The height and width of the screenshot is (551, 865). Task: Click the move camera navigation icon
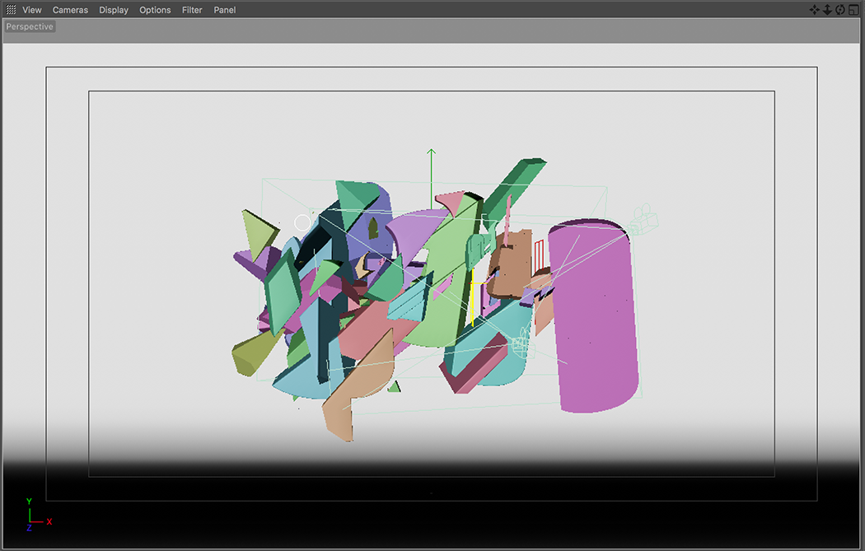[814, 10]
